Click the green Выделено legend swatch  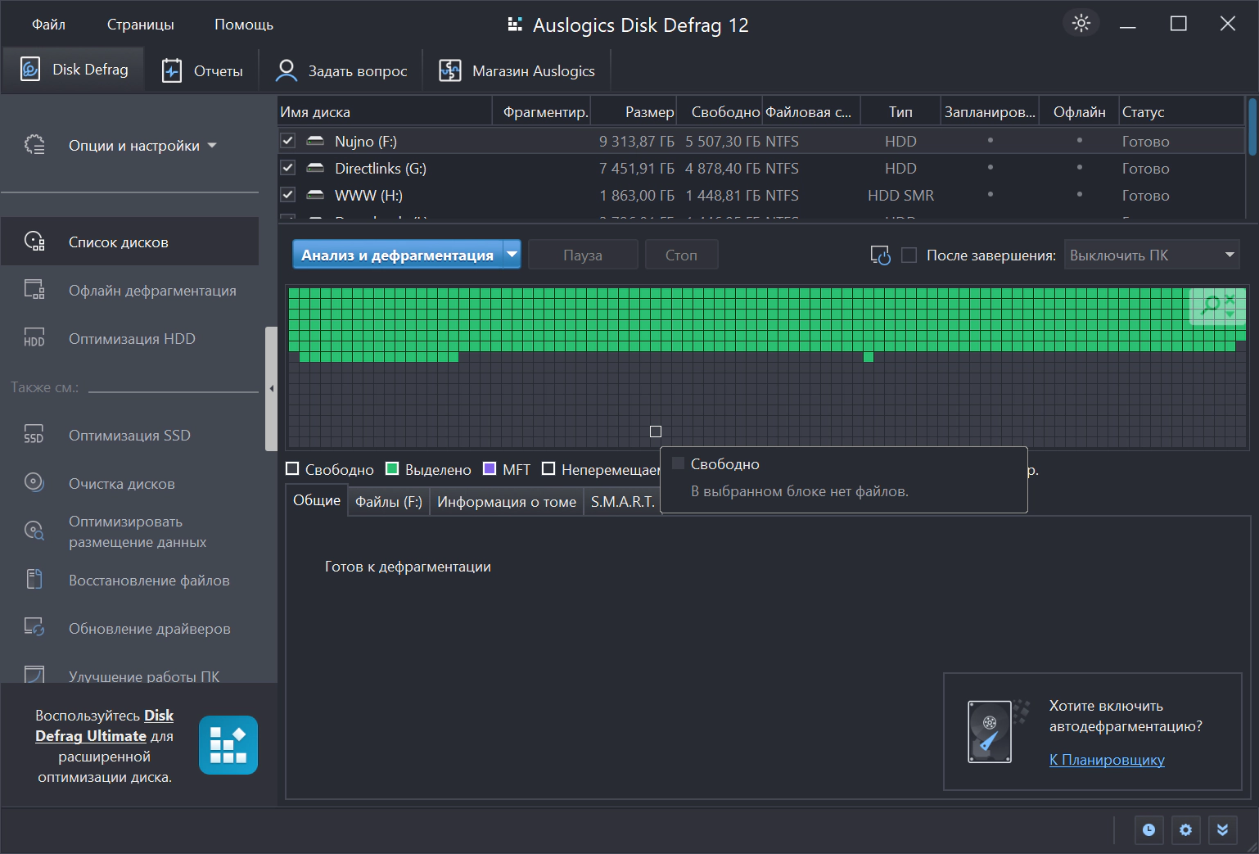(392, 469)
